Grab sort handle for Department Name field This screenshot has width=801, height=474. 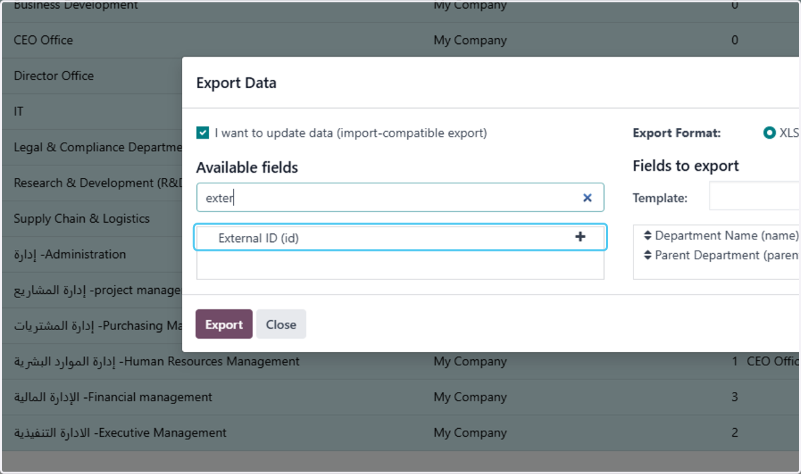pos(647,235)
